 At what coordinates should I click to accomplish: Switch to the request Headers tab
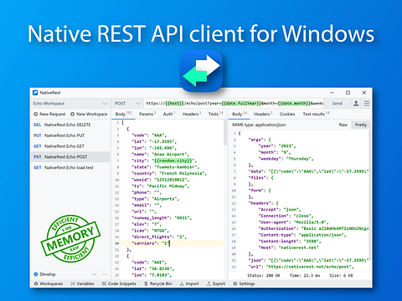coord(191,114)
